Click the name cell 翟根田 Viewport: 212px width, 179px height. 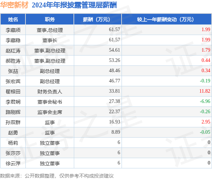tap(13, 92)
